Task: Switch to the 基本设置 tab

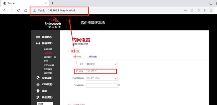Action: tap(77, 57)
